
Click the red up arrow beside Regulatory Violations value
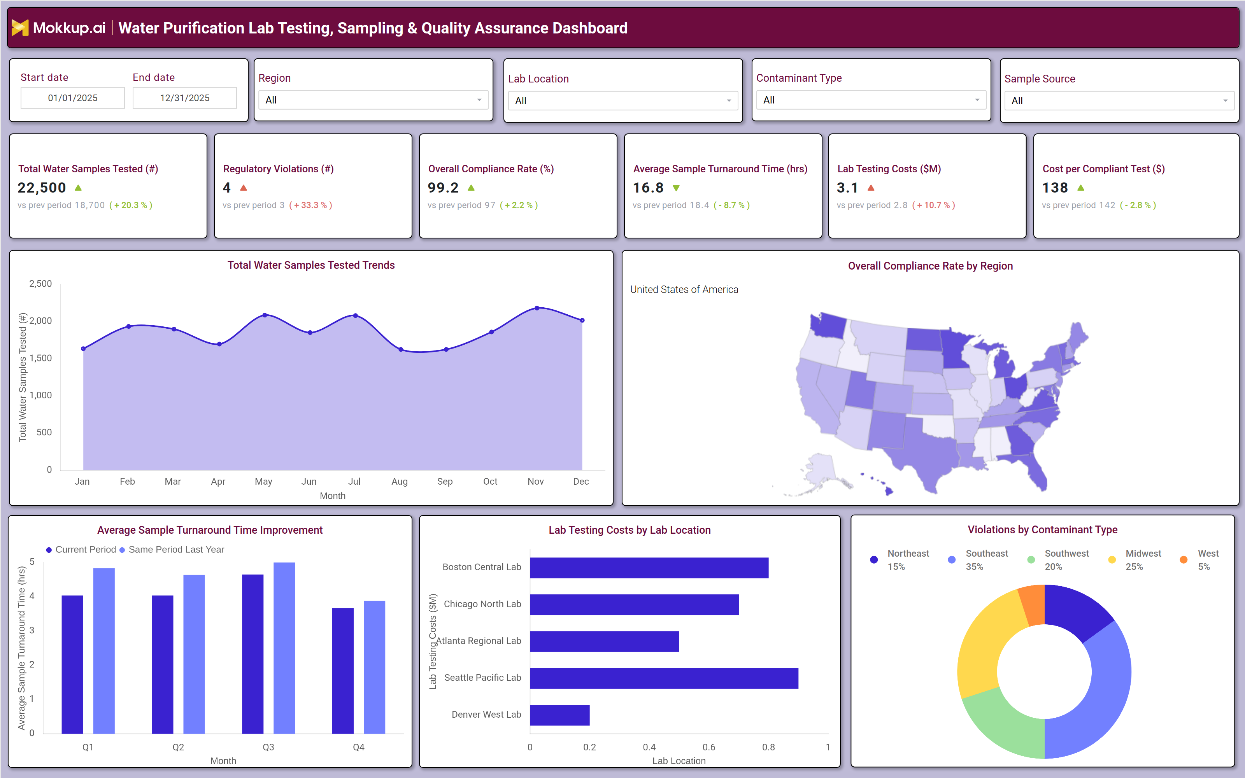click(243, 188)
